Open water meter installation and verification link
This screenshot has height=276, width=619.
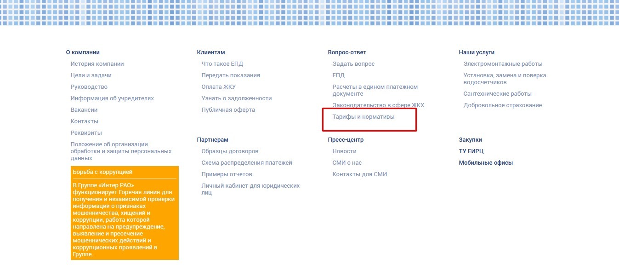tap(505, 79)
